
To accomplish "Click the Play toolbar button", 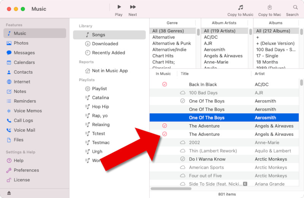I will point(119,10).
